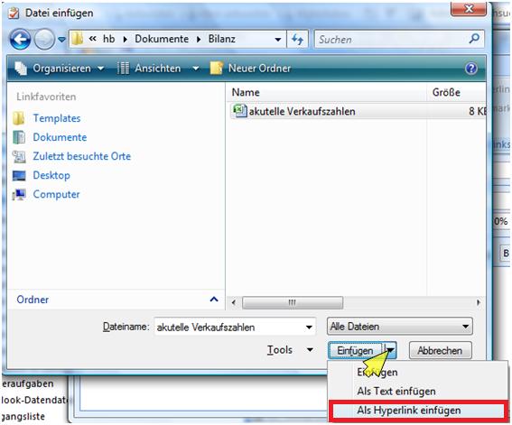Screen dimensions: 512x425
Task: Click the Excel icon of akutelle Verkaufszahlen
Action: click(239, 111)
